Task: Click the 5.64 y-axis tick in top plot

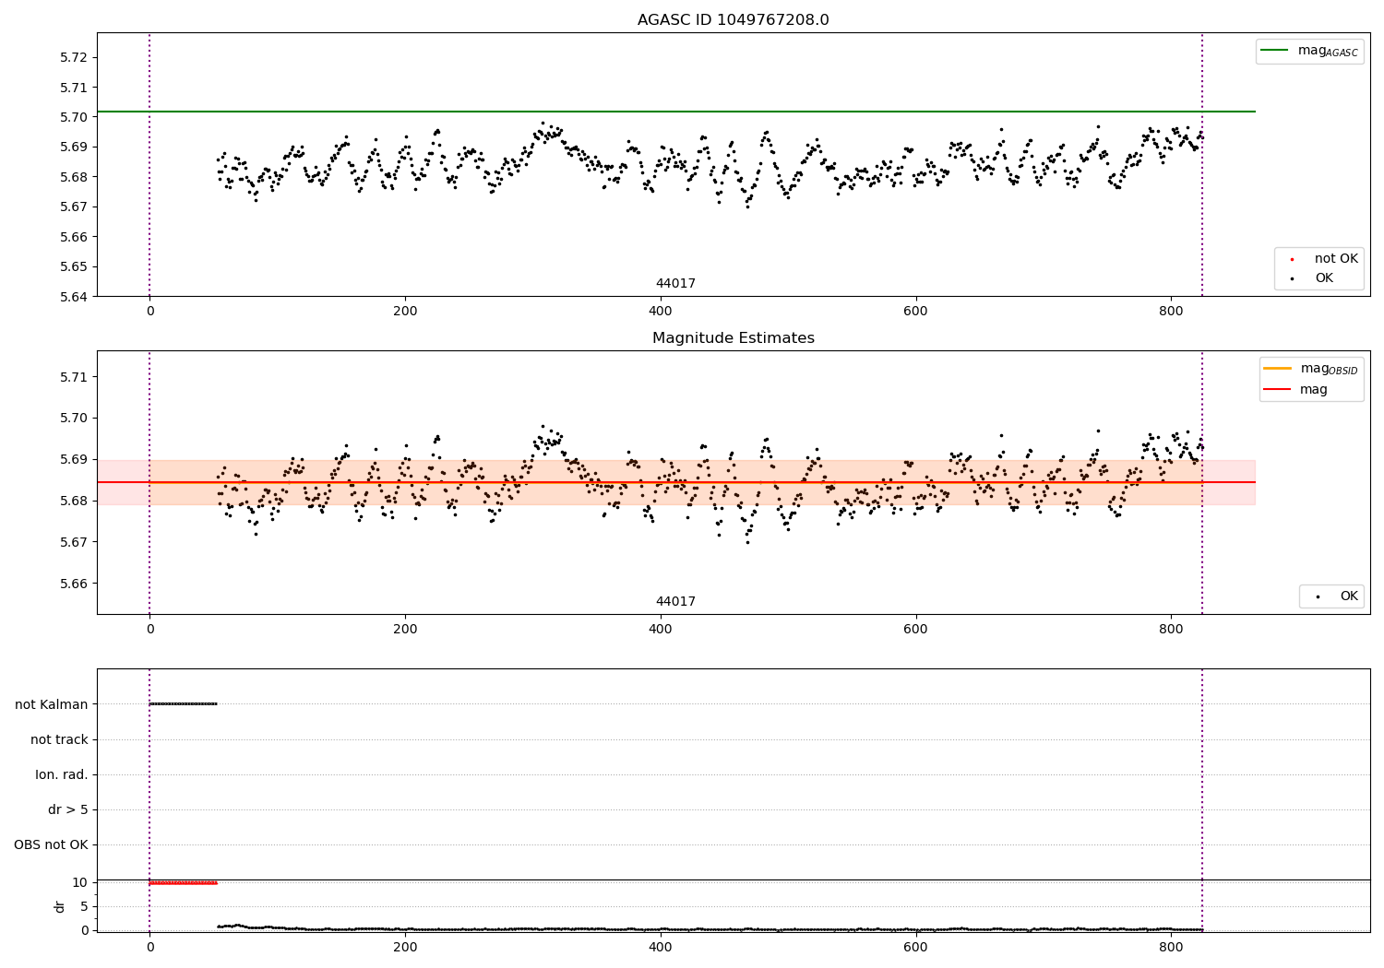Action: pos(74,297)
